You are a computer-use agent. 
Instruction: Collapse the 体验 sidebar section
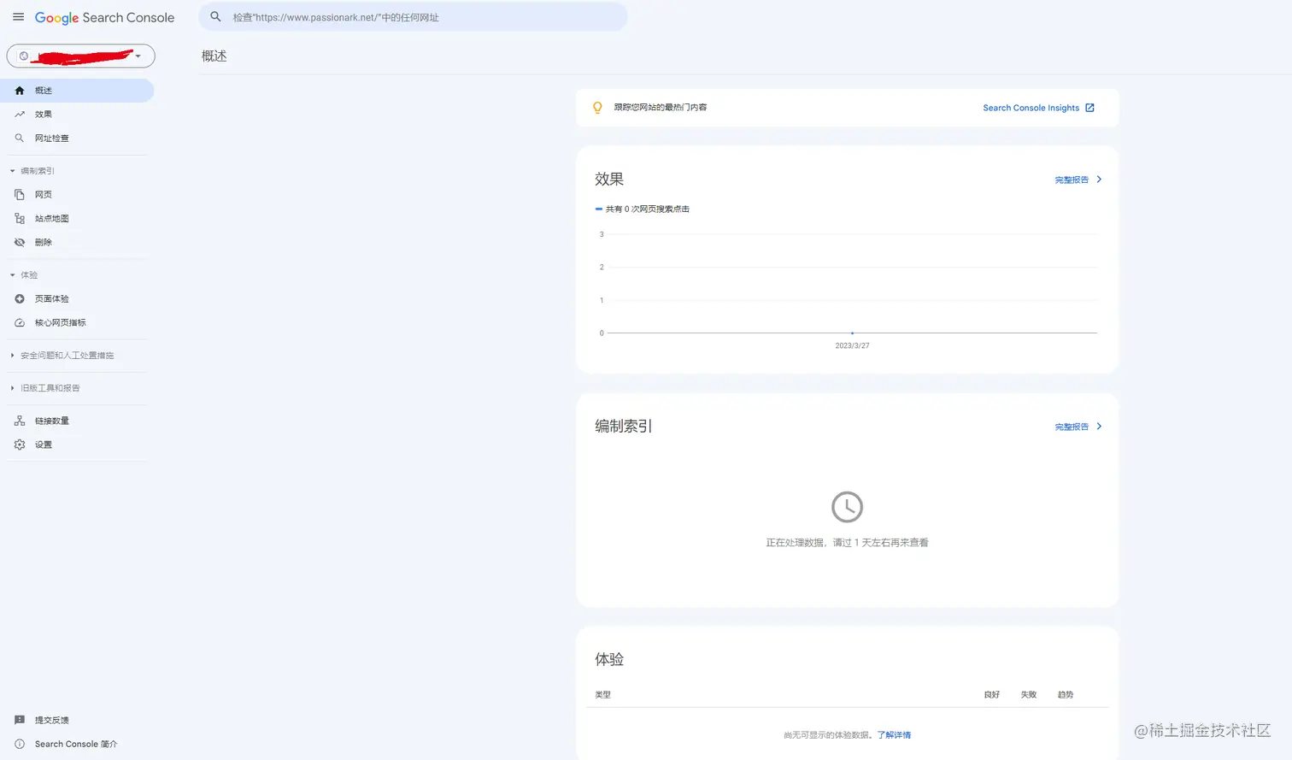(x=23, y=275)
